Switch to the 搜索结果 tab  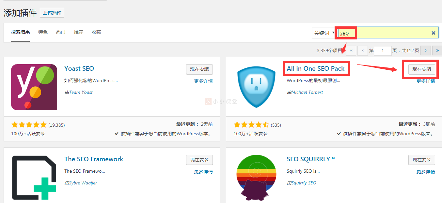[20, 32]
